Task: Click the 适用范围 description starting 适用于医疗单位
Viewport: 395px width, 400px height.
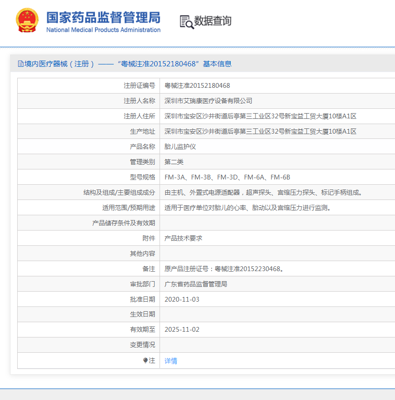Action: [248, 208]
